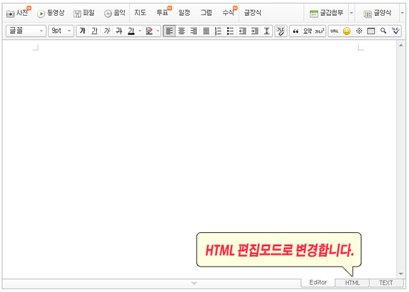Align text to the left
This screenshot has width=409, height=292.
pos(169,31)
